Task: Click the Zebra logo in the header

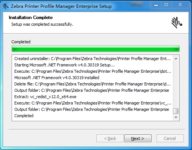Action: tap(177, 23)
